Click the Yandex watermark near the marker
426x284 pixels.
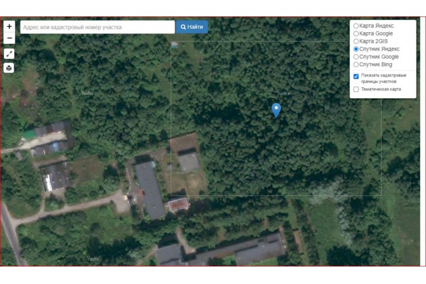pos(283,93)
